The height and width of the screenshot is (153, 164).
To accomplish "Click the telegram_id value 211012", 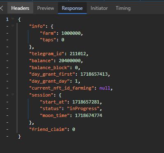I will 78,54.
